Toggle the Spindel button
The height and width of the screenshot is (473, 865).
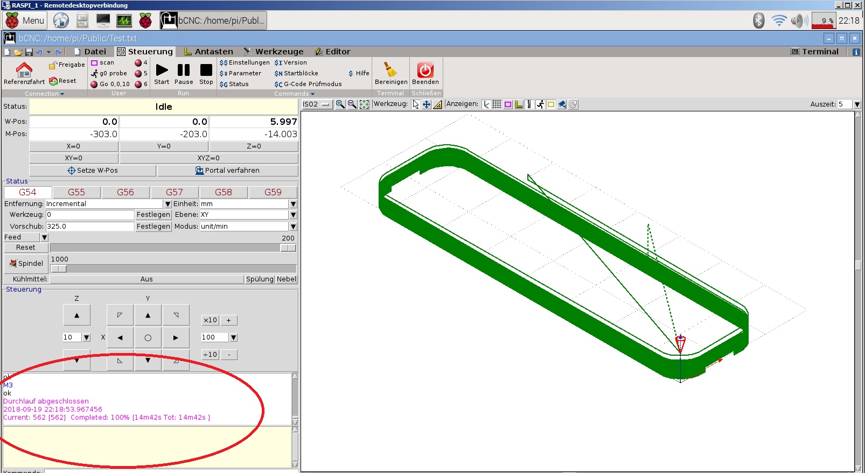pyautogui.click(x=26, y=264)
